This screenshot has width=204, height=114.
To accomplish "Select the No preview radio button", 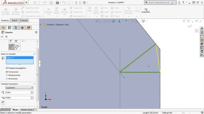I will (x=7, y=79).
